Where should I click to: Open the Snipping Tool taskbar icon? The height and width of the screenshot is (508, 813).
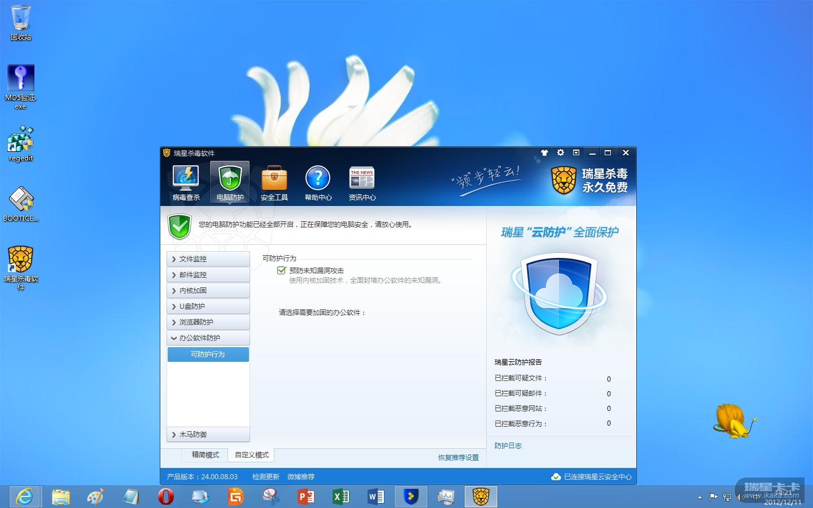click(x=270, y=497)
